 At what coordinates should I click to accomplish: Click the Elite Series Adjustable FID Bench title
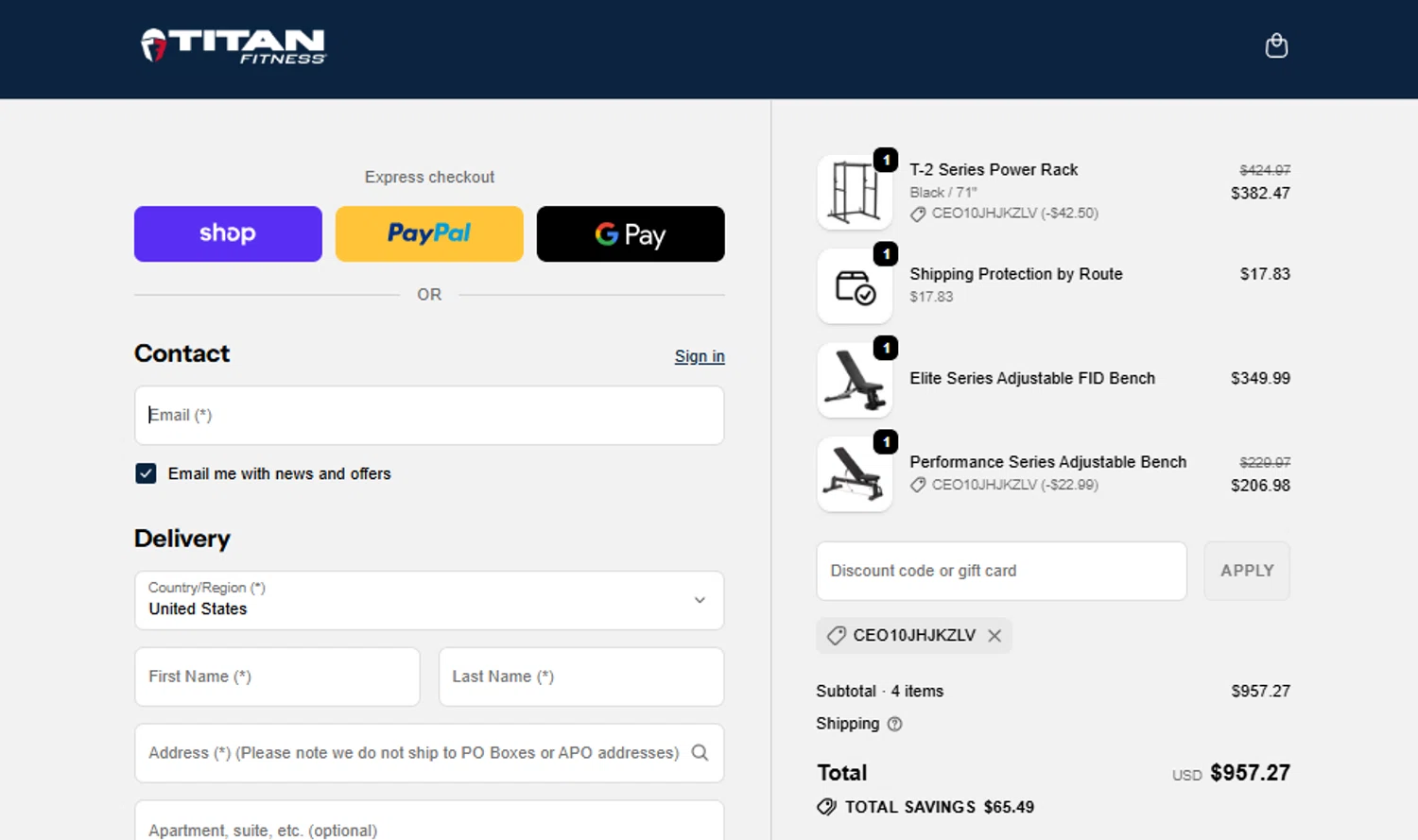tap(1032, 378)
